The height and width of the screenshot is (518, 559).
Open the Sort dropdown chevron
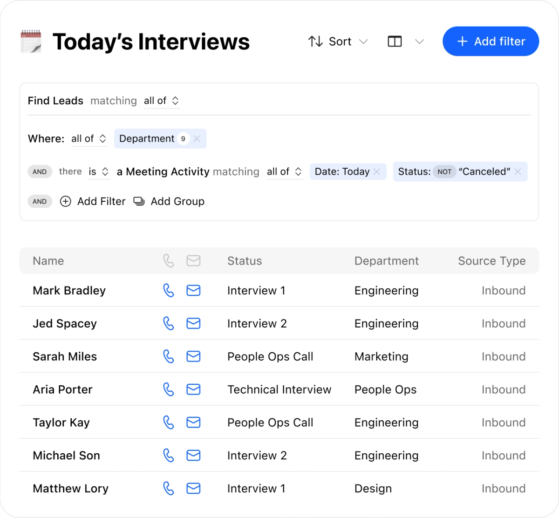[x=364, y=41]
